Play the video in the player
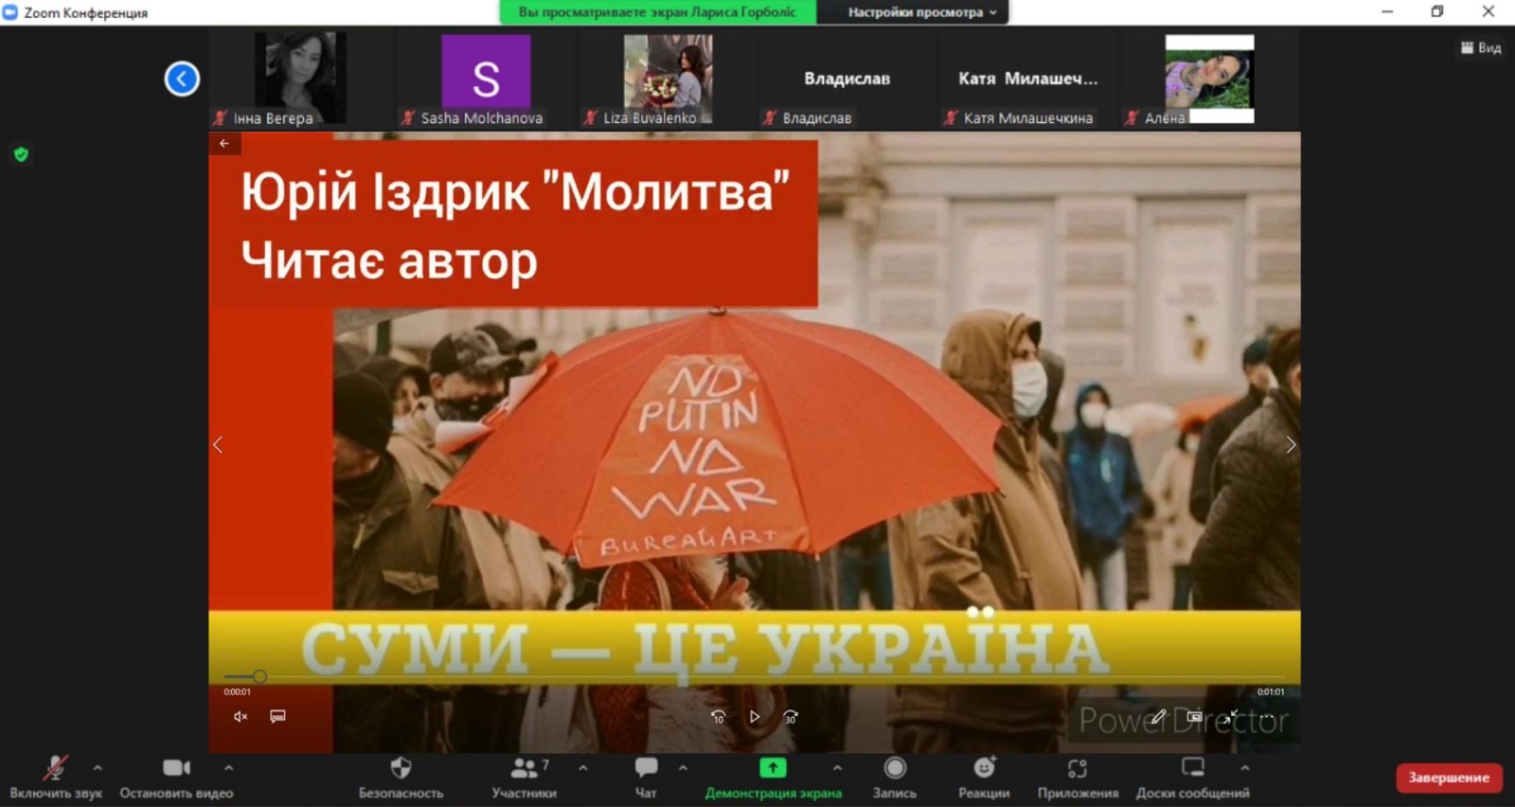The image size is (1515, 807). click(x=754, y=717)
